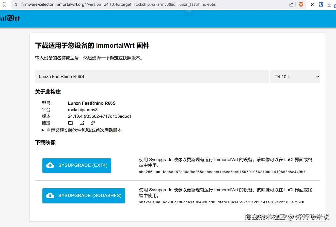Click the version text 24.10.4 (r33602-e717d133ed6d)
The width and height of the screenshot is (336, 227).
point(100,116)
